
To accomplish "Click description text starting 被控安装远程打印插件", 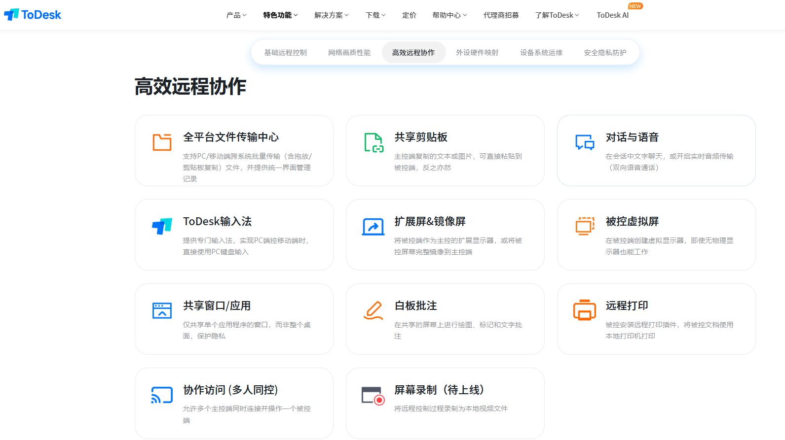I will coord(670,330).
